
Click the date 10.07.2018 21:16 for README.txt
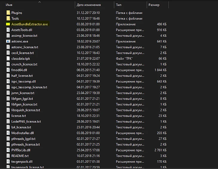[88, 156]
